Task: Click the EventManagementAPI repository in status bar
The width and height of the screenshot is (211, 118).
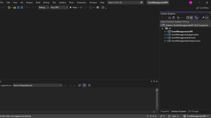Action: (x=196, y=116)
